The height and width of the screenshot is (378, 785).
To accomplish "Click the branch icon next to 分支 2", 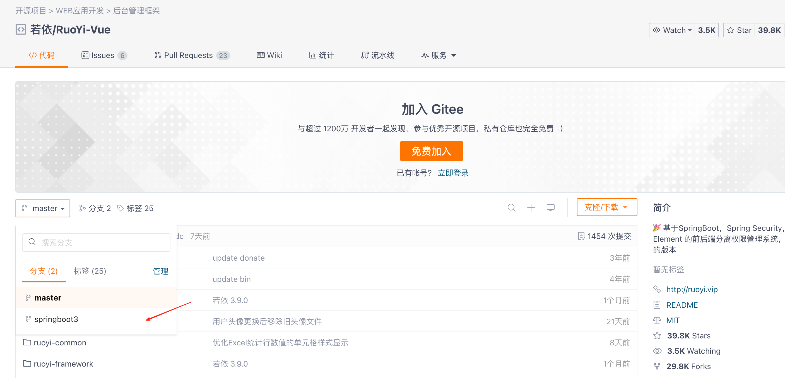I will (x=82, y=208).
